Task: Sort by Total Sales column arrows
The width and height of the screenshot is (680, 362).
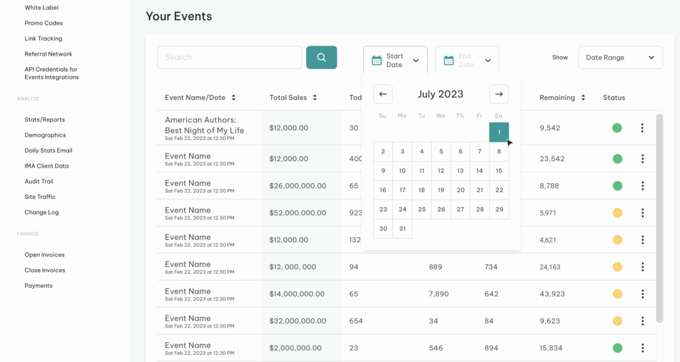Action: coord(315,97)
